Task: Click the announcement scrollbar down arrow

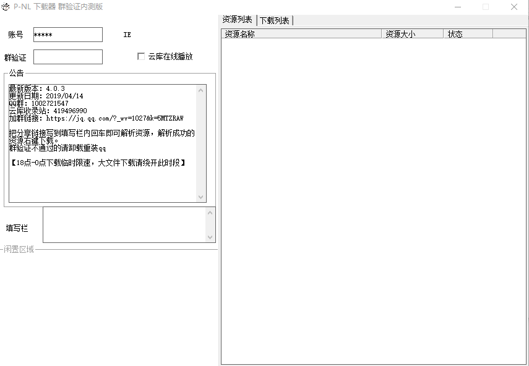Action: [x=200, y=197]
